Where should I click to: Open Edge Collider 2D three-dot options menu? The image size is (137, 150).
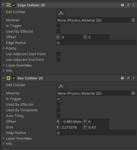(x=133, y=5)
